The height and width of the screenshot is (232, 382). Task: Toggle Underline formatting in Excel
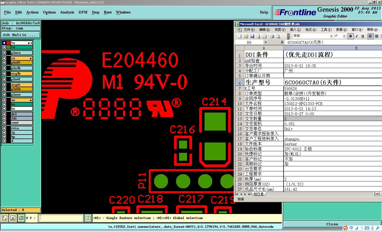[x=363, y=36]
